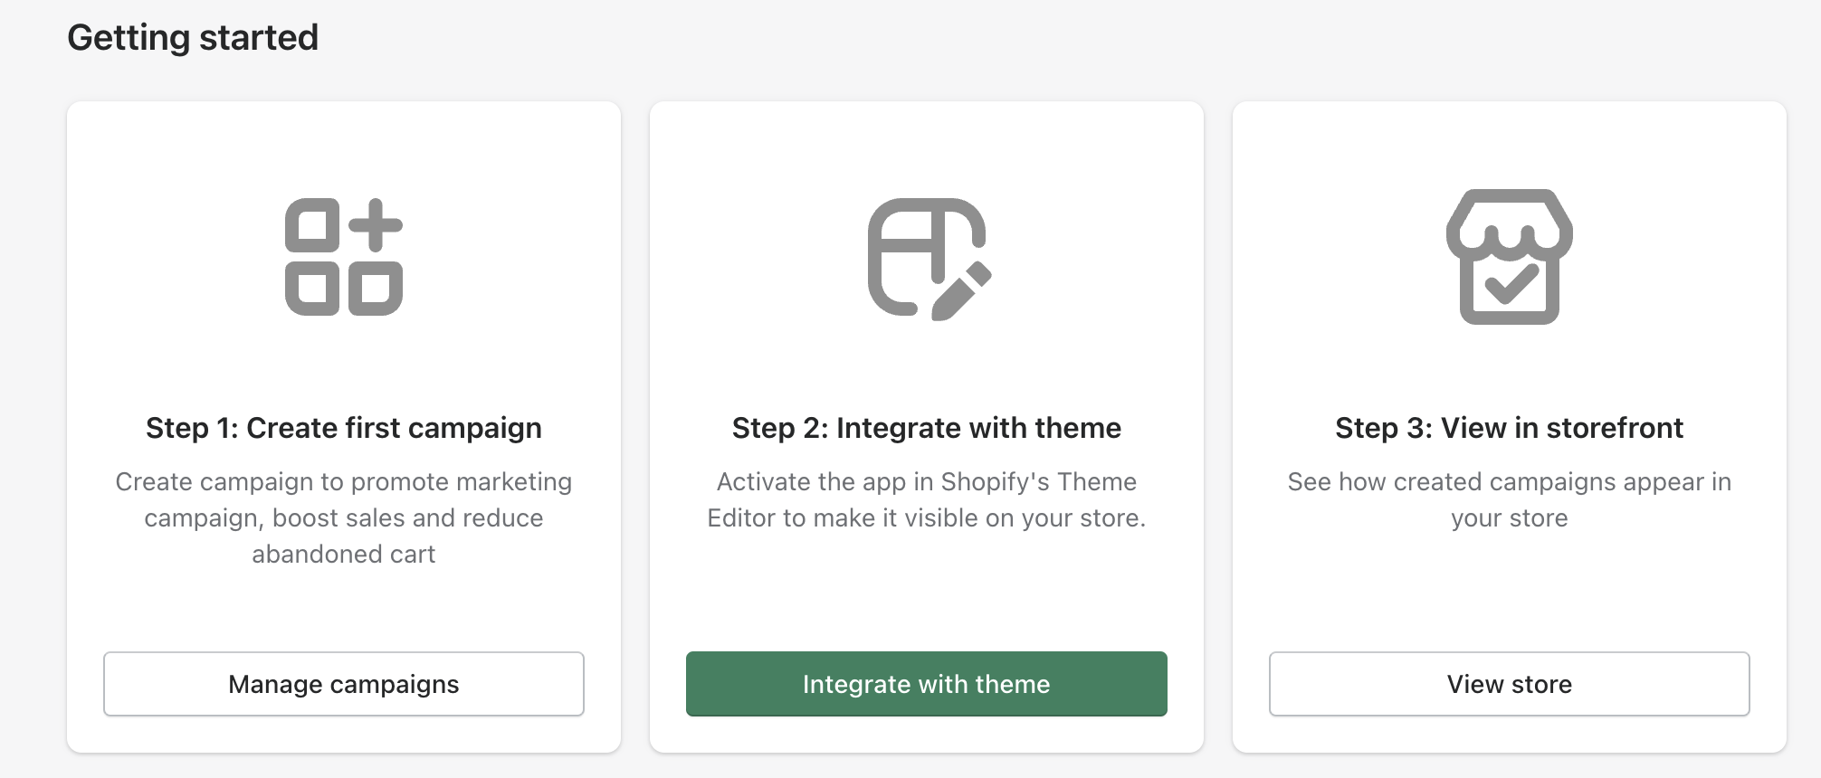The width and height of the screenshot is (1821, 778).
Task: Click the 'Getting started' heading
Action: [193, 38]
